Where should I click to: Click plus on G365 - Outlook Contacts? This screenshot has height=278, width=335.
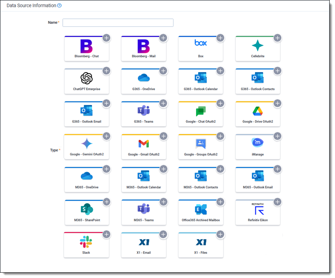[x=277, y=71]
